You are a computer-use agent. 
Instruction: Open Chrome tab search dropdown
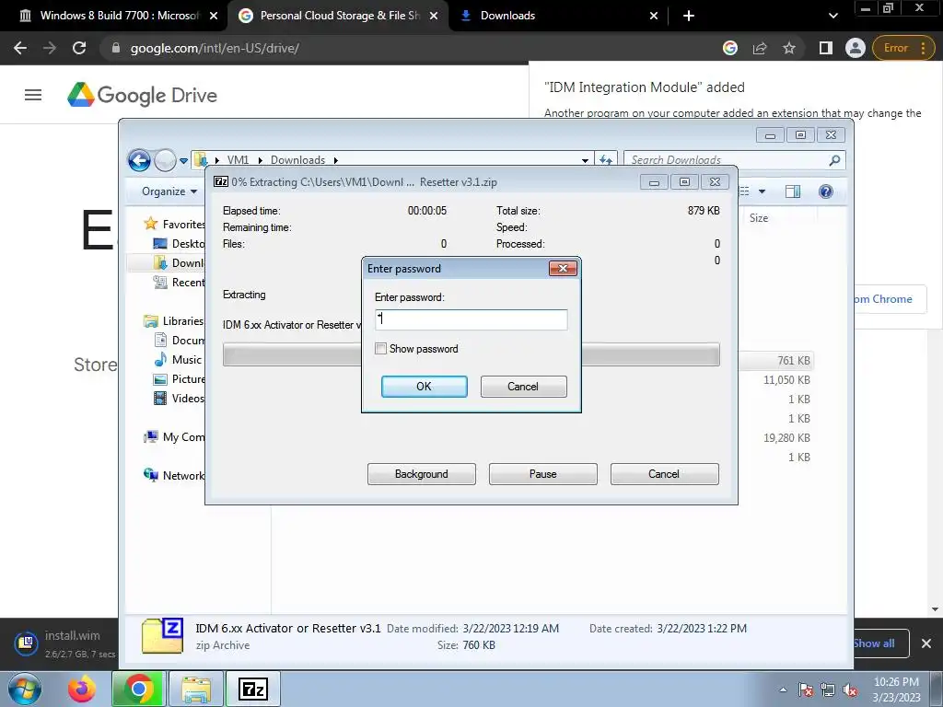pos(832,16)
